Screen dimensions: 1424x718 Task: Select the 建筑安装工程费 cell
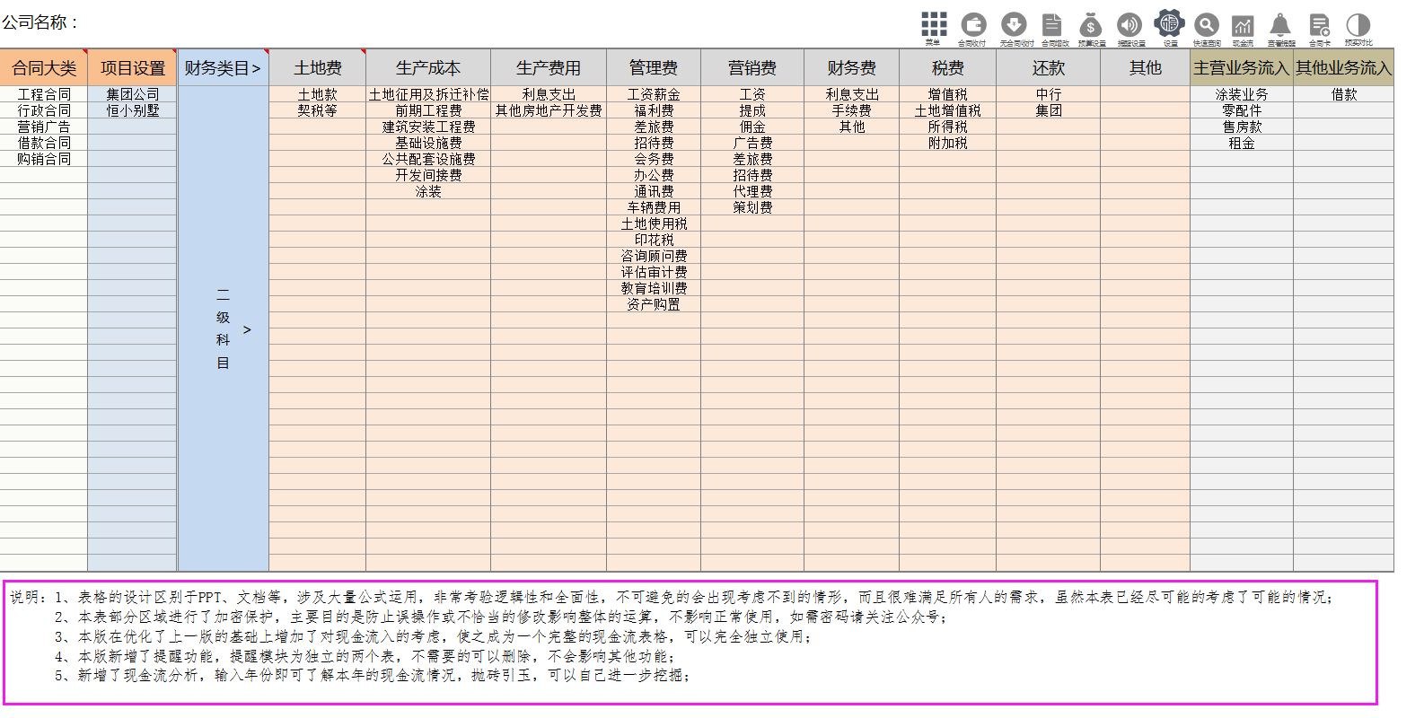coord(428,127)
